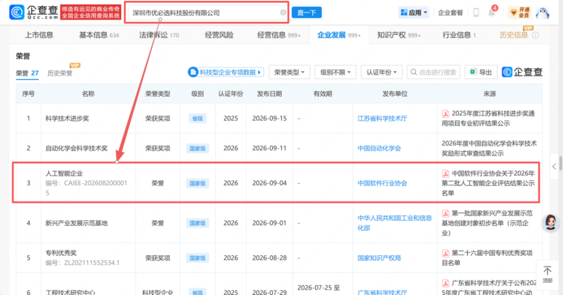Open 中国自动化学会 publisher link
563x295 pixels.
pyautogui.click(x=379, y=148)
